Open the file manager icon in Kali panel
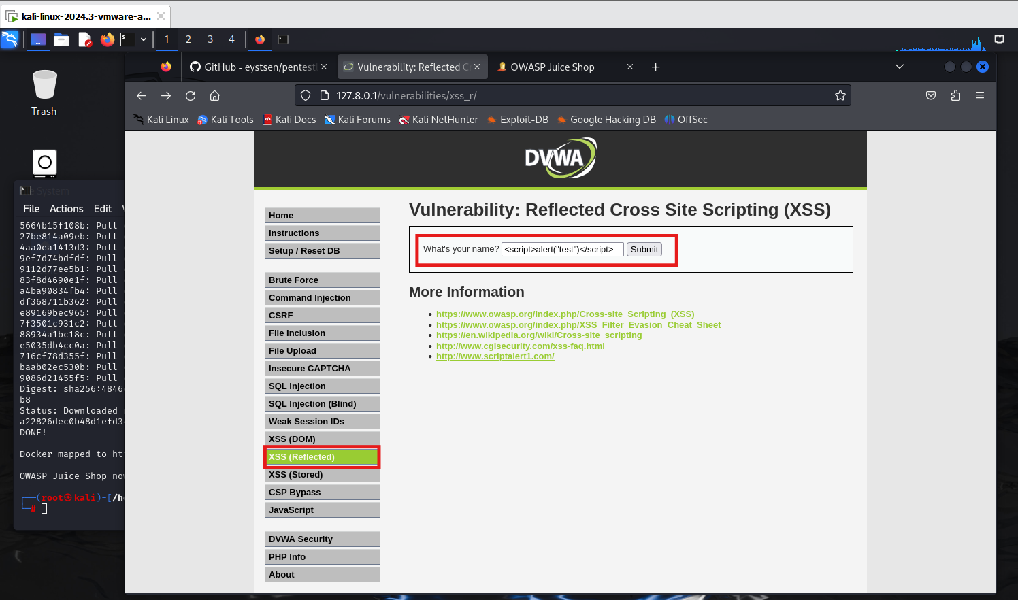 61,39
